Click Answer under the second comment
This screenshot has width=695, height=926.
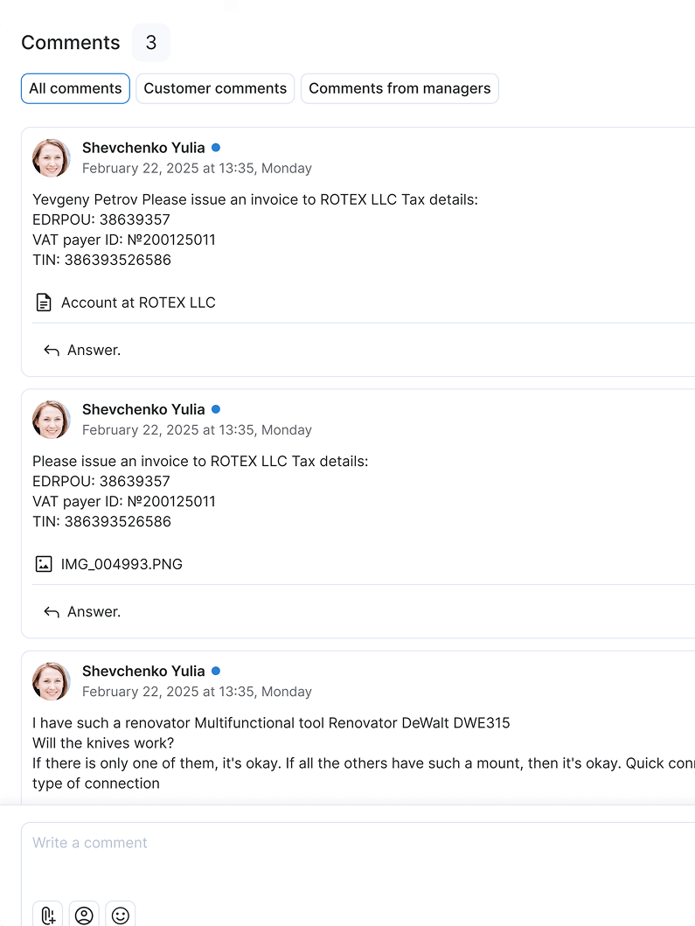tap(94, 612)
